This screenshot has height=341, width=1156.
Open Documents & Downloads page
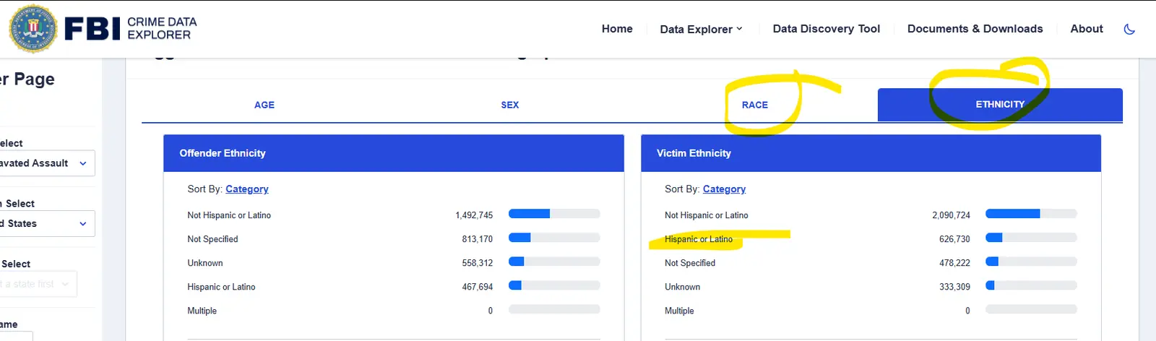[975, 29]
